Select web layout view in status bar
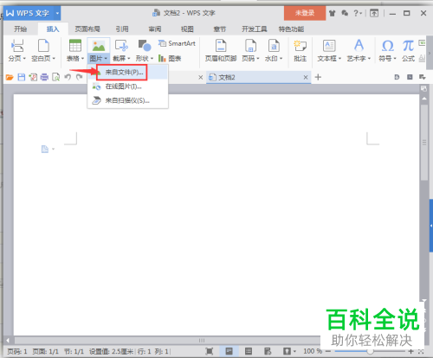This screenshot has height=358, width=433. [268, 351]
